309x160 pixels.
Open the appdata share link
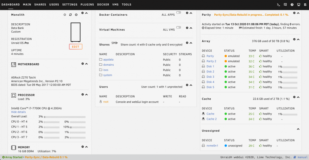point(108,60)
